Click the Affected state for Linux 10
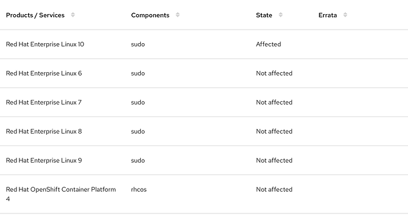The image size is (408, 217). [x=268, y=44]
